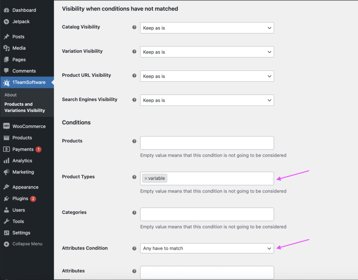This screenshot has width=358, height=280.
Task: Click the Jetpack lightning icon
Action: coord(6,22)
